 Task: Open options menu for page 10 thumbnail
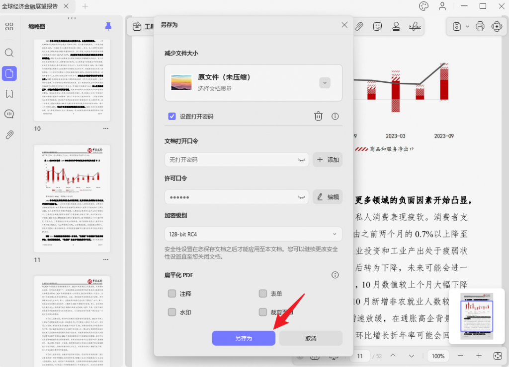(106, 128)
